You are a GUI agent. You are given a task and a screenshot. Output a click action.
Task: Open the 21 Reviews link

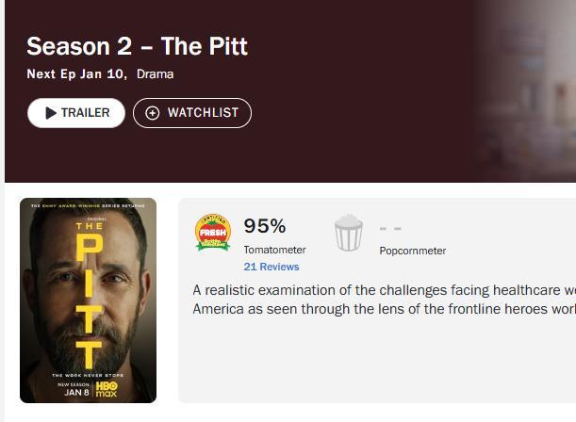pyautogui.click(x=271, y=267)
